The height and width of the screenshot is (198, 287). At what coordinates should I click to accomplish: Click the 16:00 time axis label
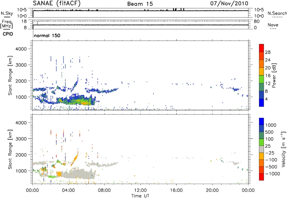point(176,190)
